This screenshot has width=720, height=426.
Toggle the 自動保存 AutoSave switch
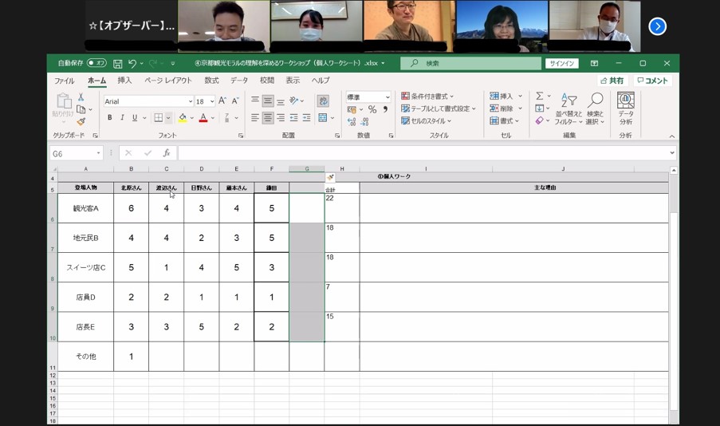(x=96, y=63)
